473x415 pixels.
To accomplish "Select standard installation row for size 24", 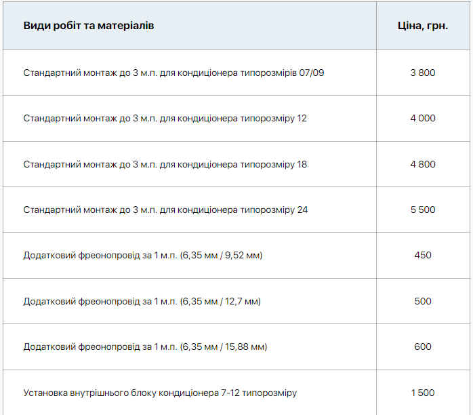I will coord(165,210).
